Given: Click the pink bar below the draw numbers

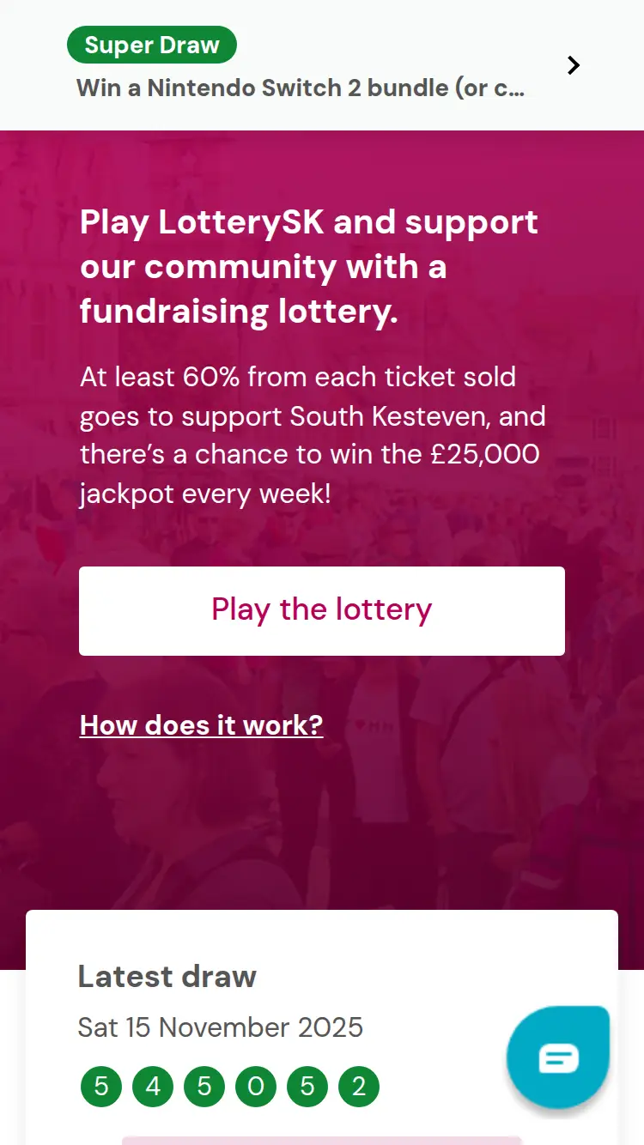Looking at the screenshot, I should coord(322,1140).
